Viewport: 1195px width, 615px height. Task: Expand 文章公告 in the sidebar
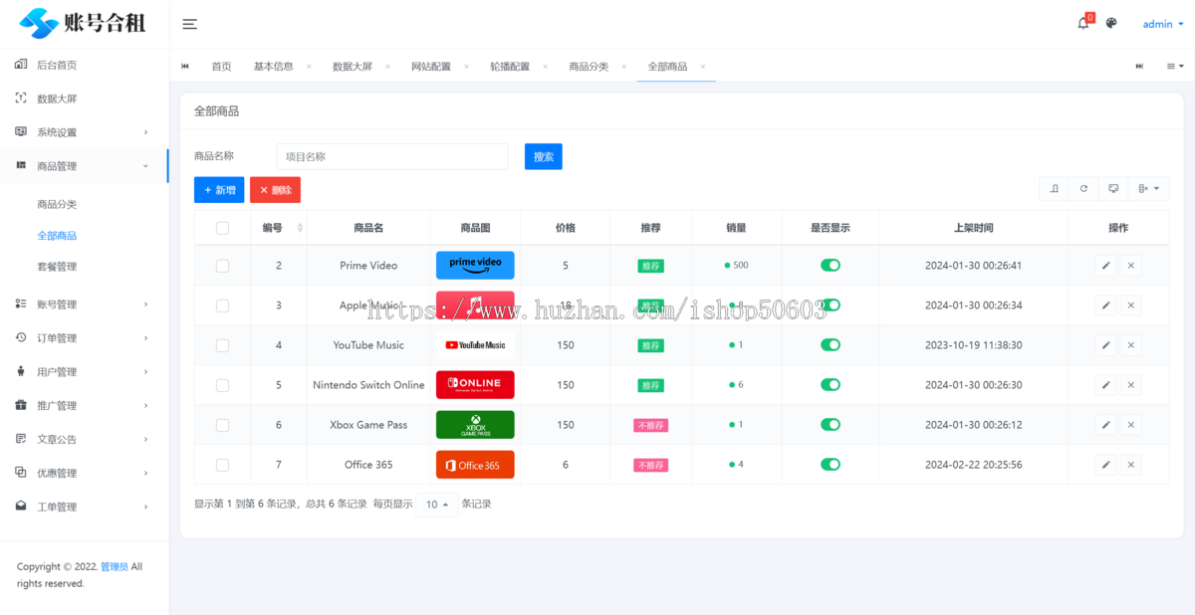click(x=84, y=439)
